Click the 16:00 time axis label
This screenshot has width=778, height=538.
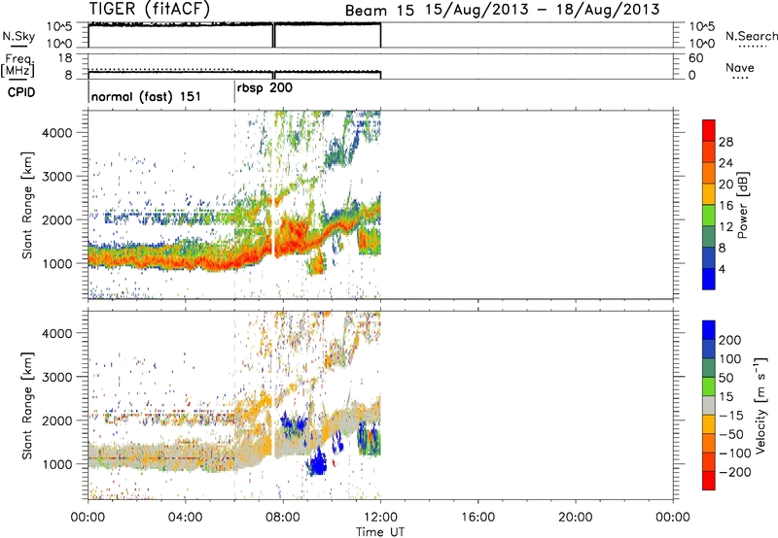pyautogui.click(x=477, y=518)
